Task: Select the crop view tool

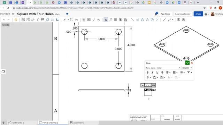Action: [57, 20]
